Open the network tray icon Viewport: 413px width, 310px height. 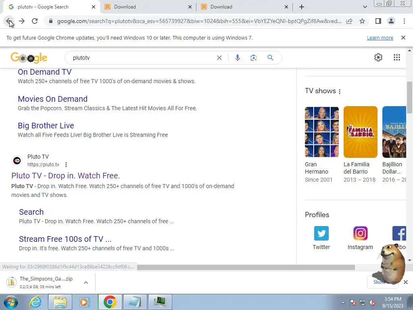363,303
